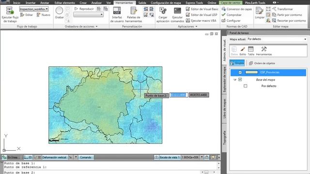The width and height of the screenshot is (310, 174).
Task: Click Comprobar CAD standards
Action: (232, 15)
